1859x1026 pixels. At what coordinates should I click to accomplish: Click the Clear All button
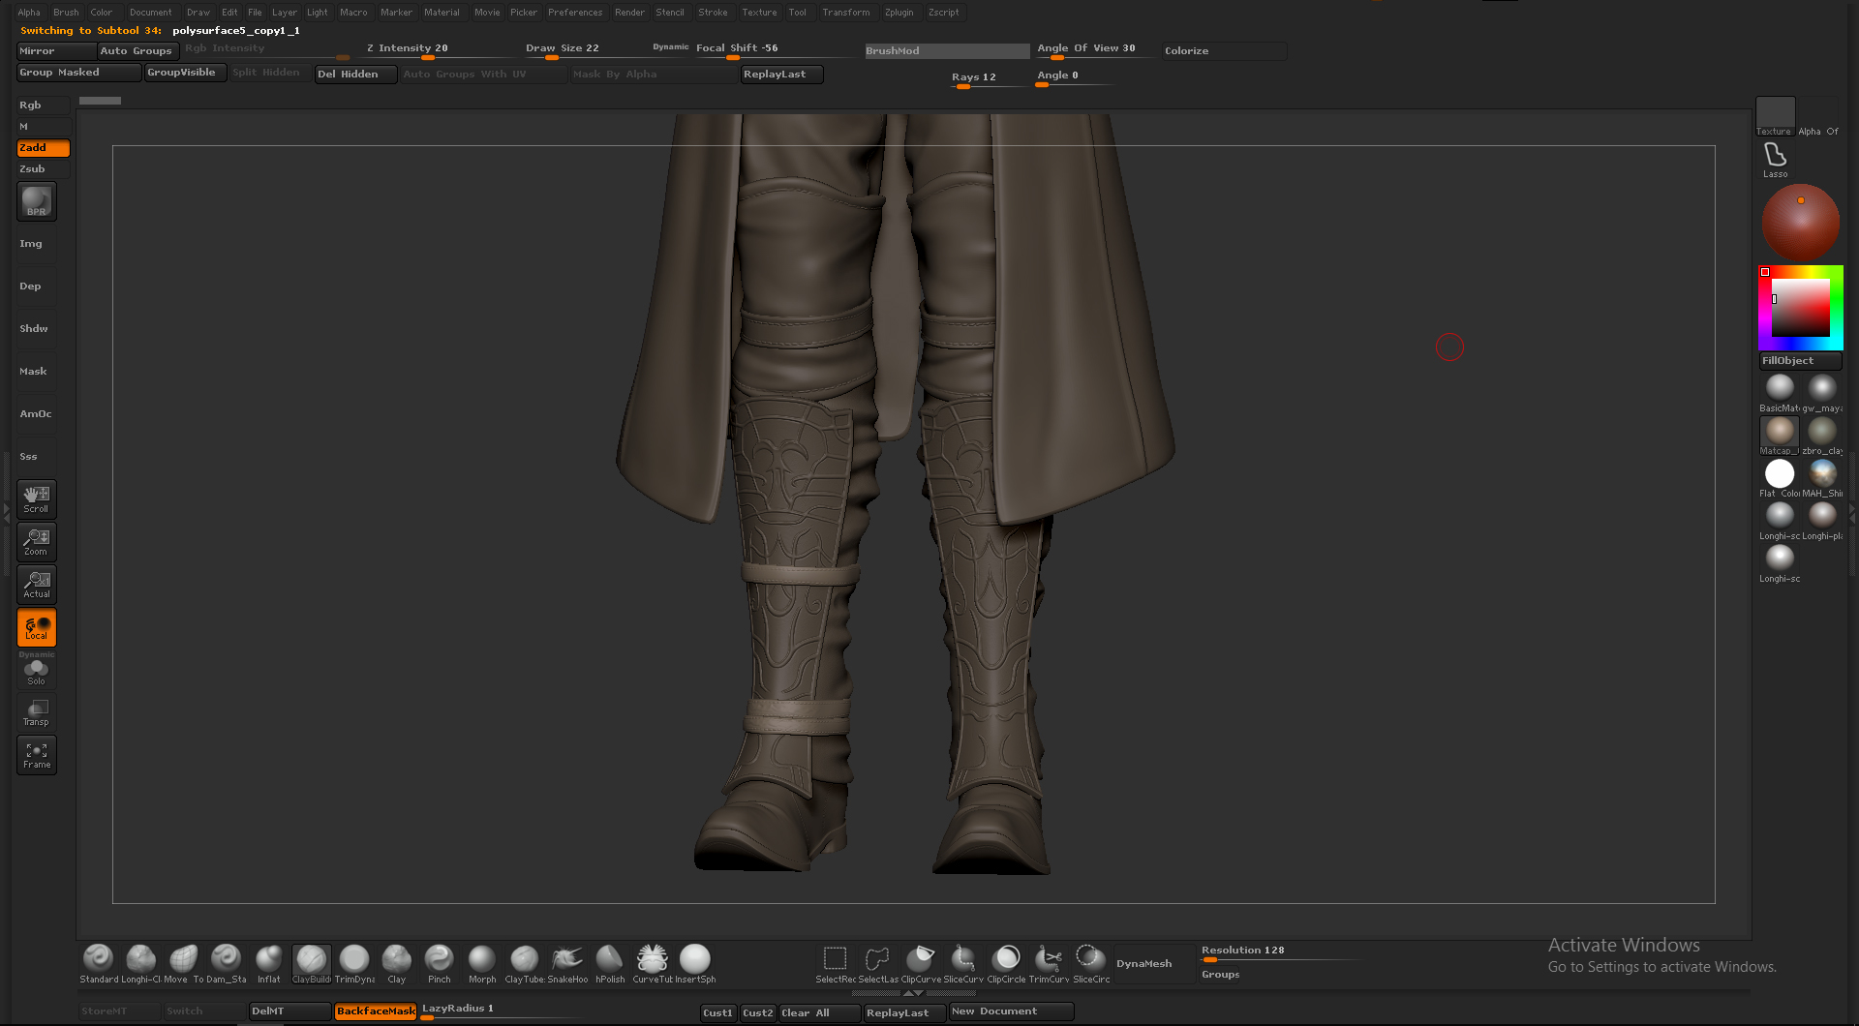[819, 1013]
